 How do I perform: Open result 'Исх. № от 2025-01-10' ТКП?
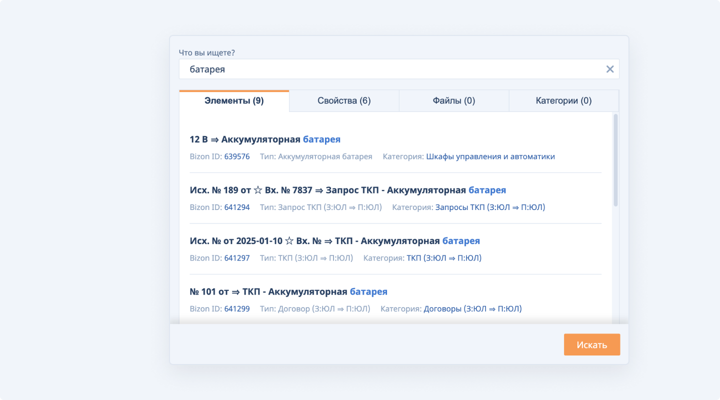pos(334,241)
